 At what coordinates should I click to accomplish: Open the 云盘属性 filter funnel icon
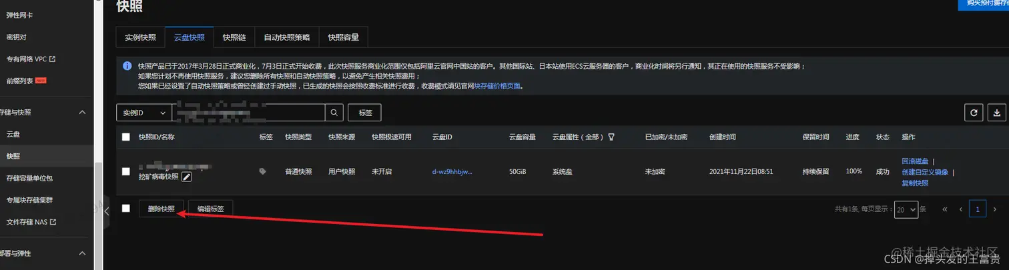(611, 137)
